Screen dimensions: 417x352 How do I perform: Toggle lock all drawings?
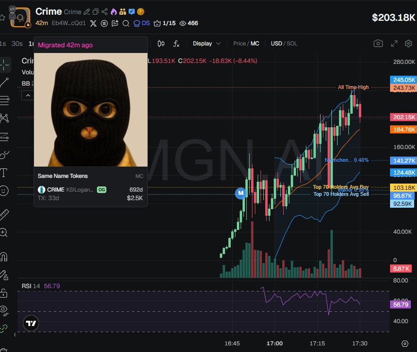(3, 293)
